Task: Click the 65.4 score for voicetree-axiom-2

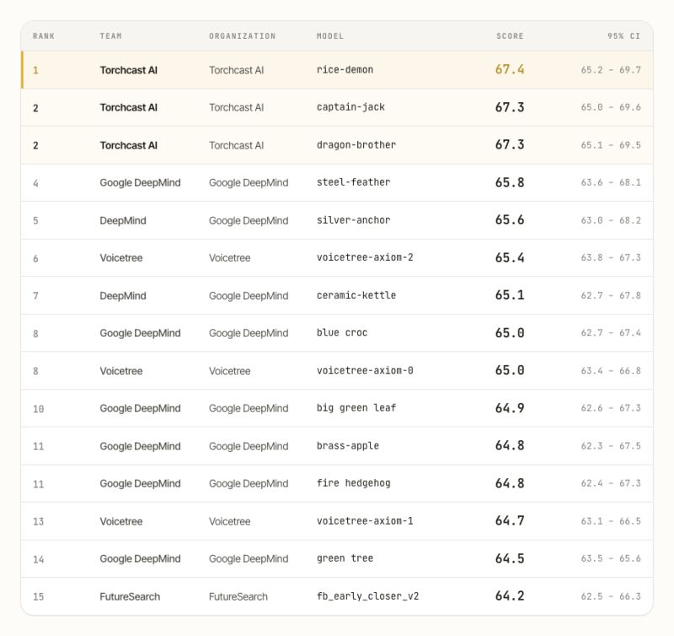Action: coord(510,257)
